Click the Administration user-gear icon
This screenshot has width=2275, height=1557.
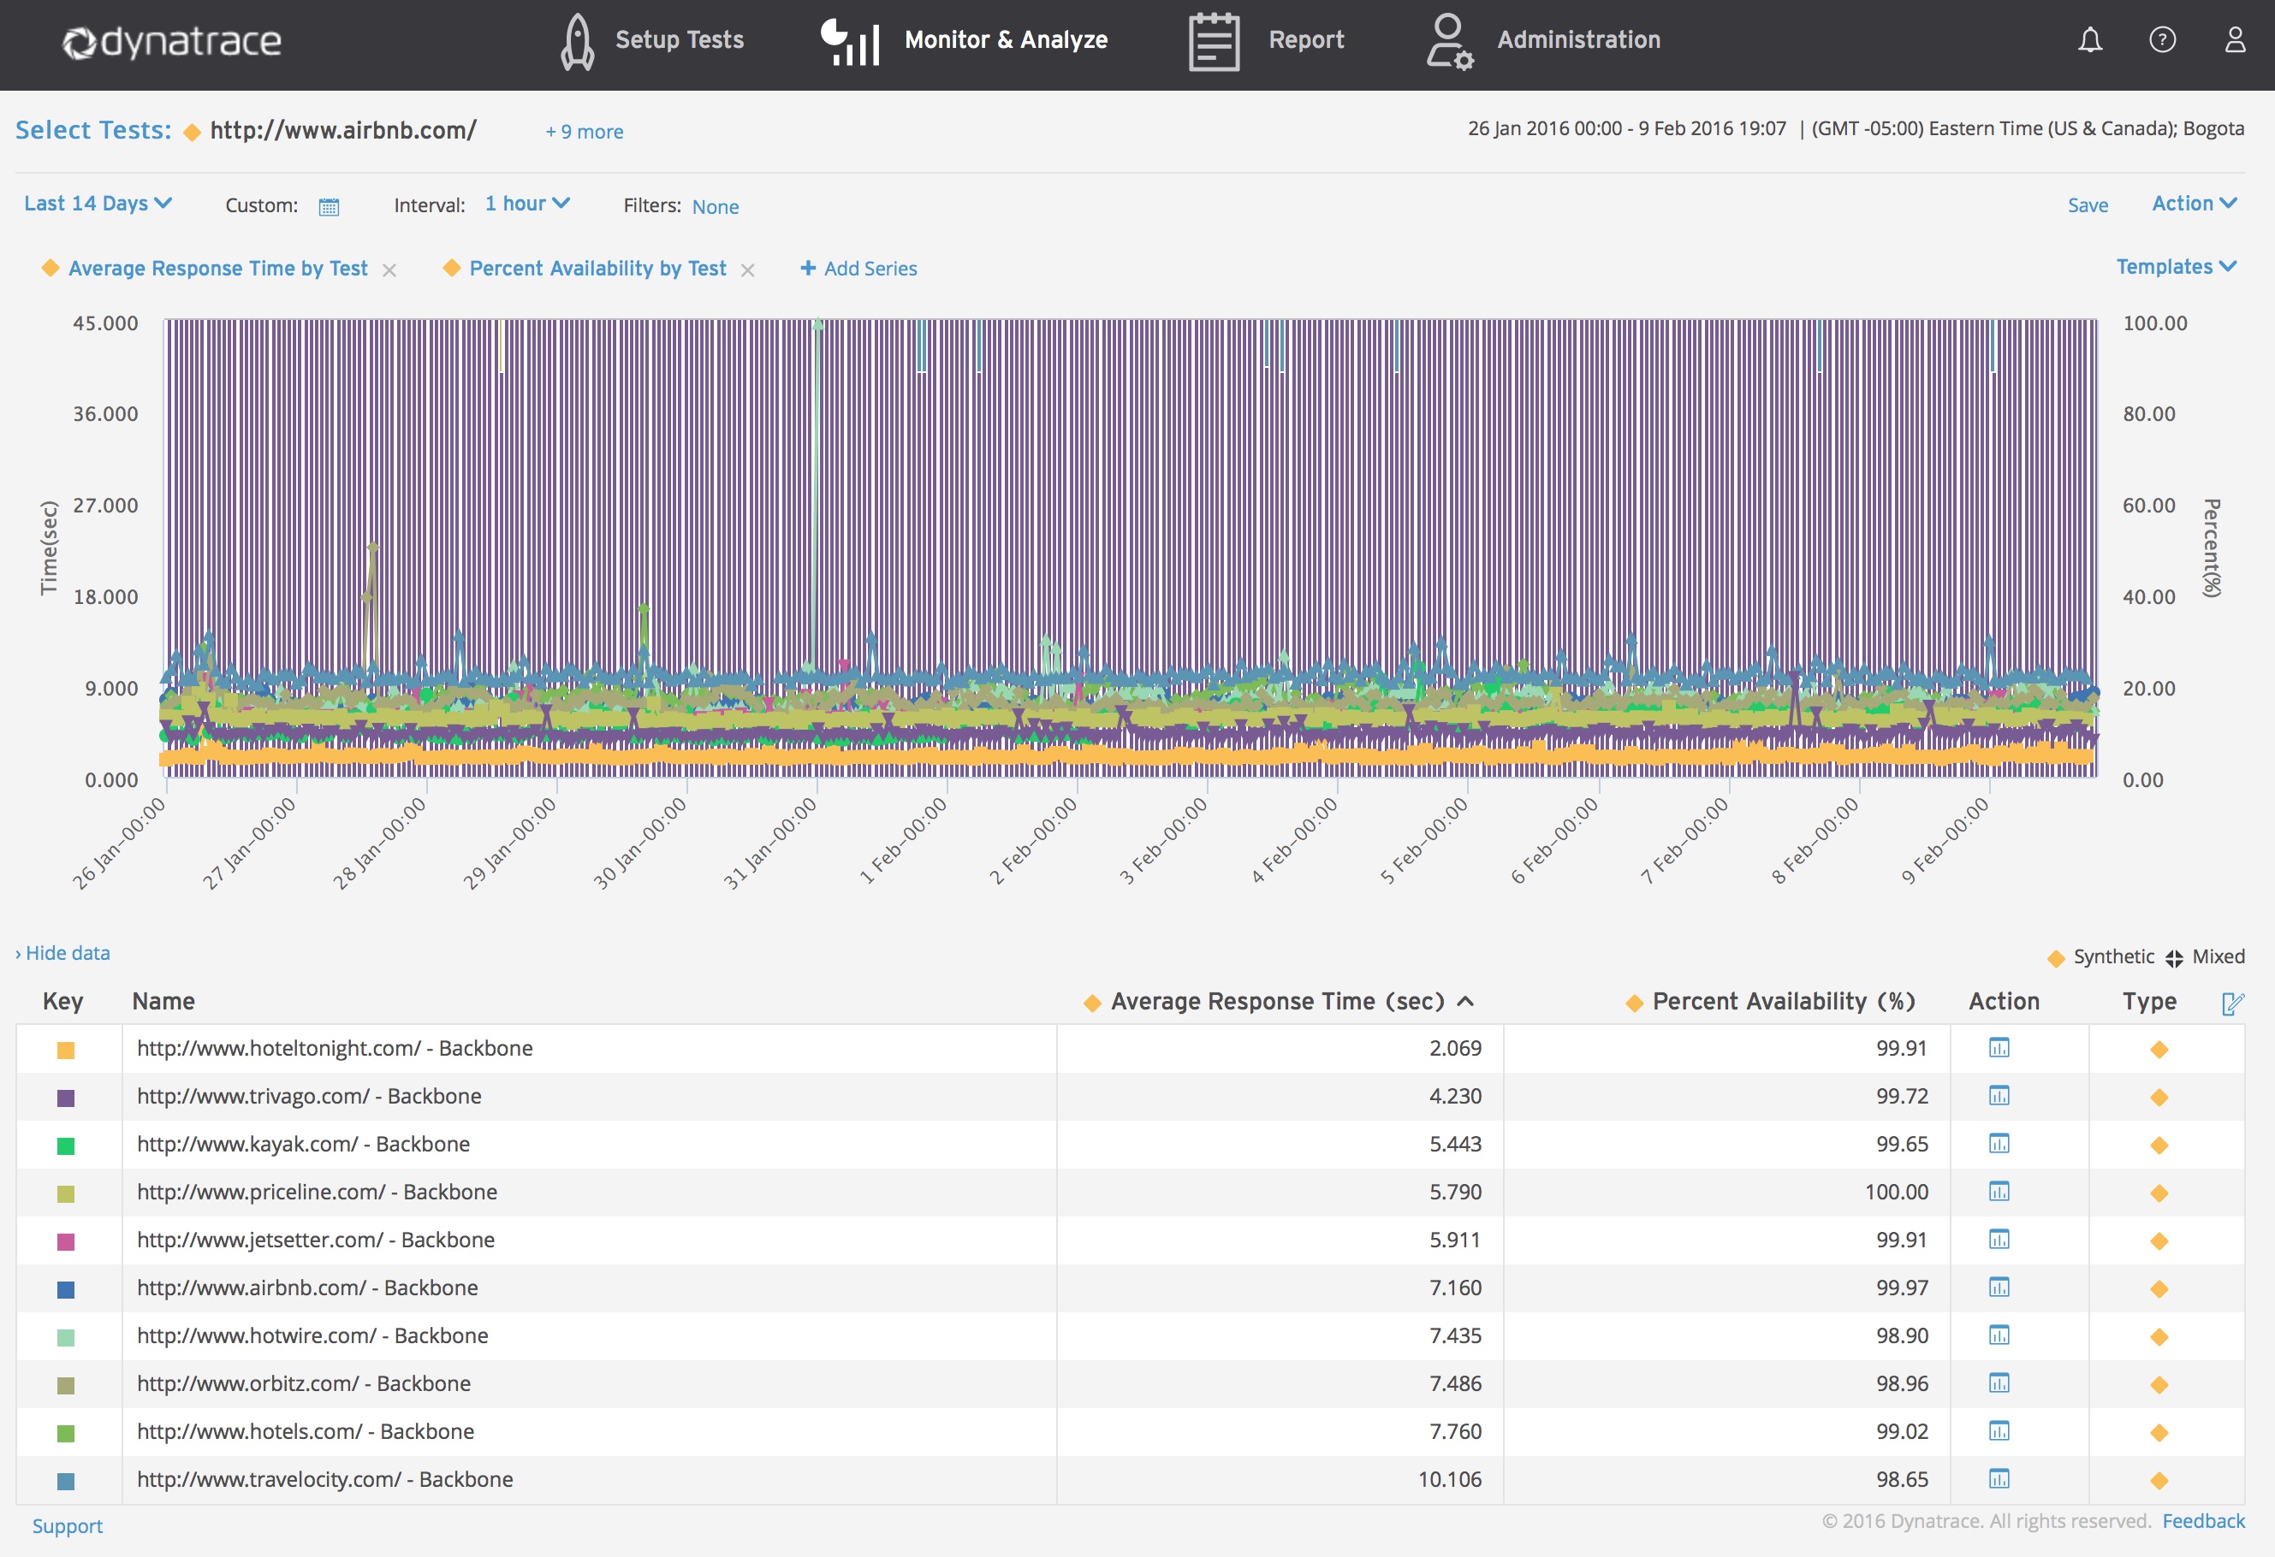pos(1449,41)
